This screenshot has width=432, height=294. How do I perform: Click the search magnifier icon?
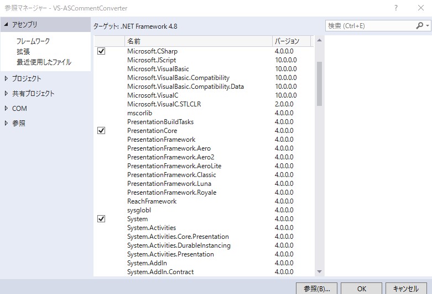pyautogui.click(x=419, y=26)
